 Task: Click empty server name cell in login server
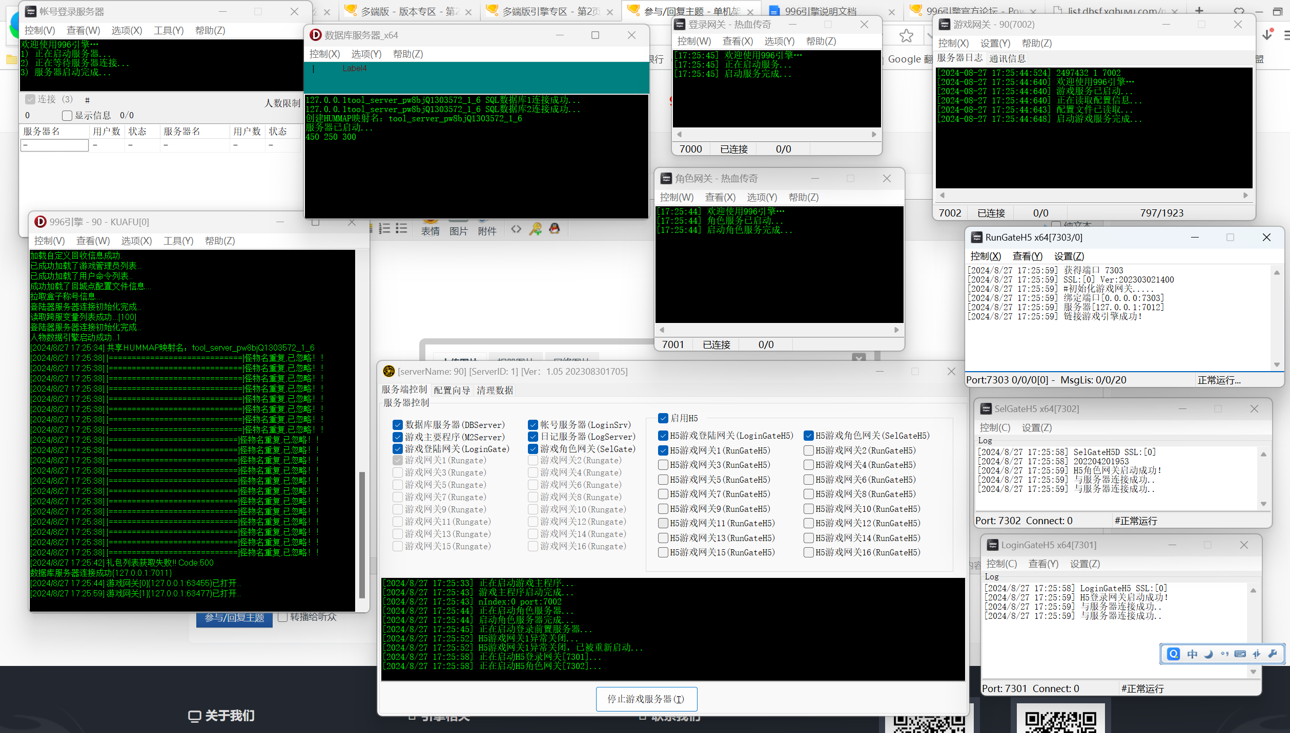(x=54, y=145)
